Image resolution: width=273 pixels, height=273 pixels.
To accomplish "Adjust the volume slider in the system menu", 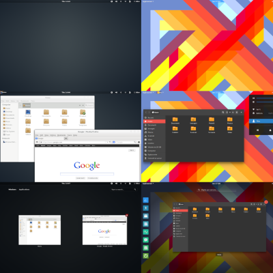I will [x=265, y=98].
